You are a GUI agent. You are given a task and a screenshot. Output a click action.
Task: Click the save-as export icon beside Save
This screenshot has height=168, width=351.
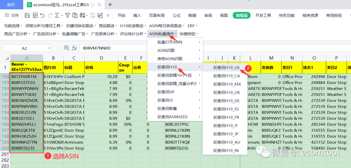tap(35, 15)
